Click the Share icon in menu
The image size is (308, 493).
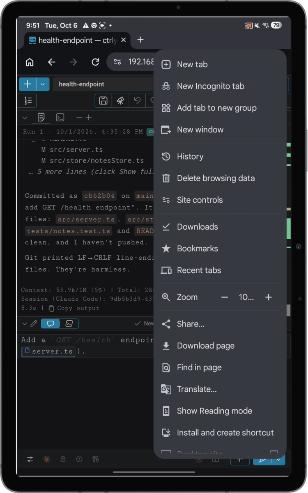tap(166, 324)
